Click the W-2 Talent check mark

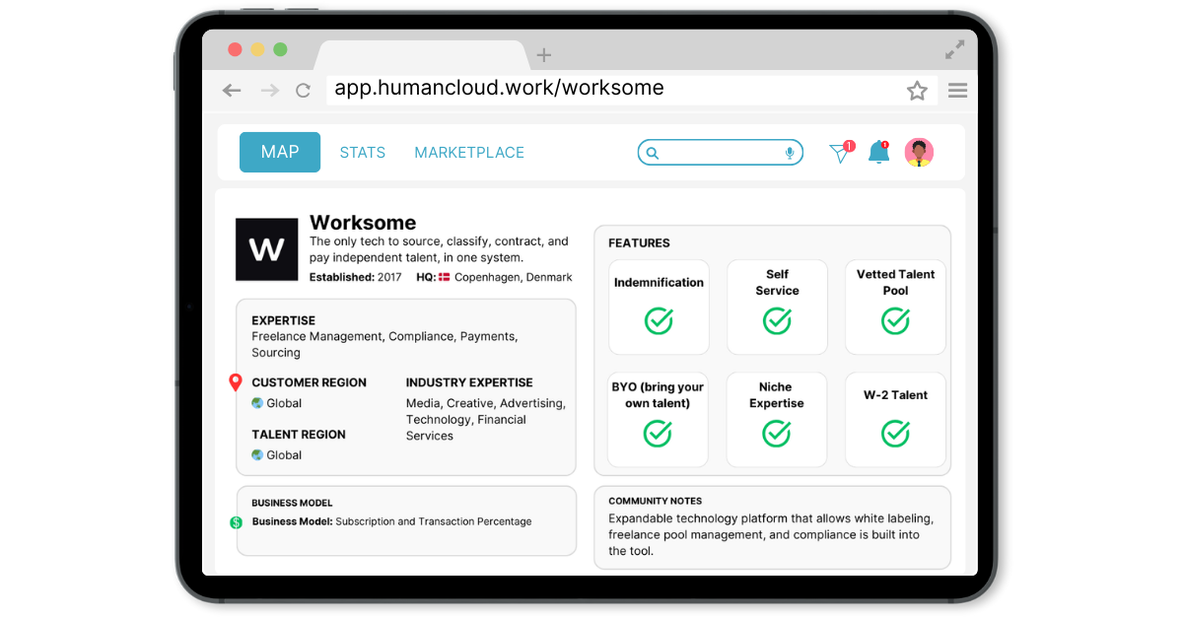(895, 433)
